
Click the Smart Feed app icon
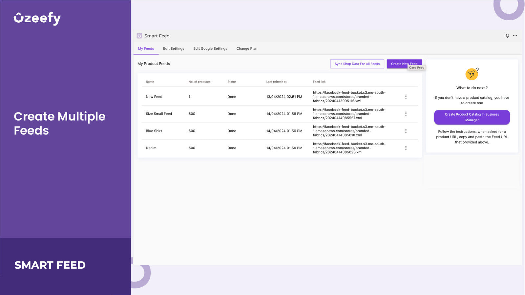(140, 35)
